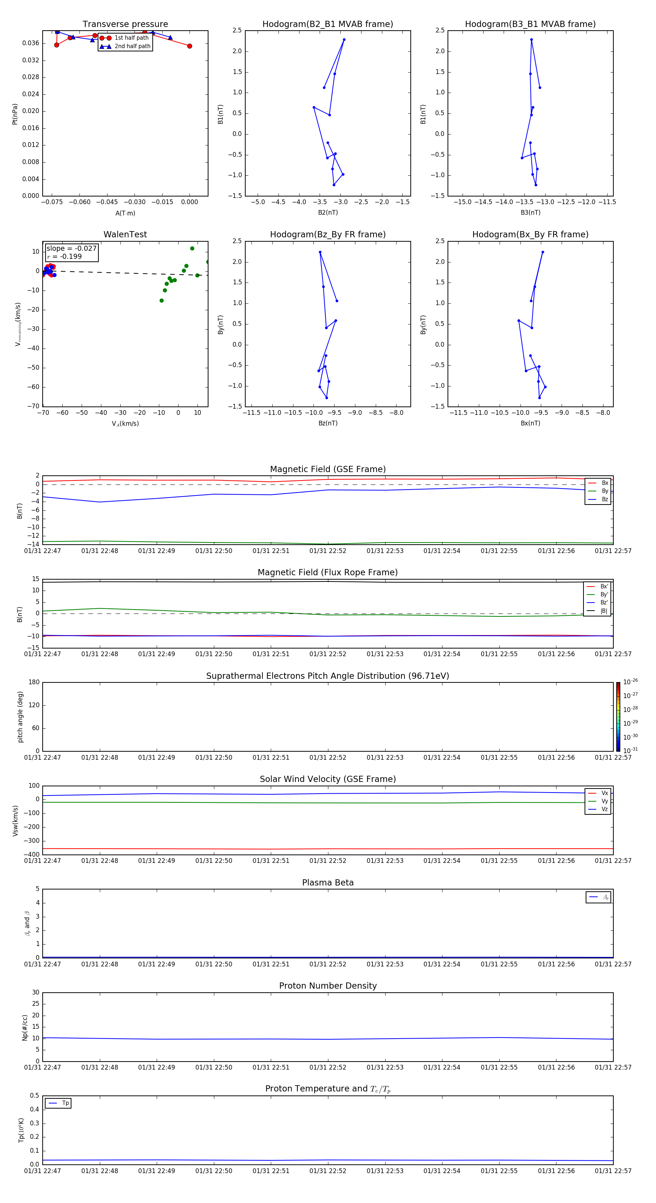Image resolution: width=656 pixels, height=1203 pixels.
Task: Click the "pitch angle (deg)" axis label
Action: click(x=20, y=717)
